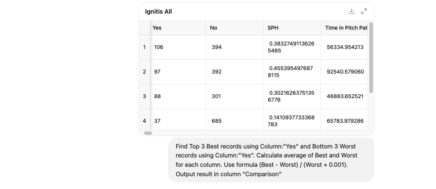The image size is (436, 189).
Task: Click the Ignitis All title
Action: coord(159,12)
